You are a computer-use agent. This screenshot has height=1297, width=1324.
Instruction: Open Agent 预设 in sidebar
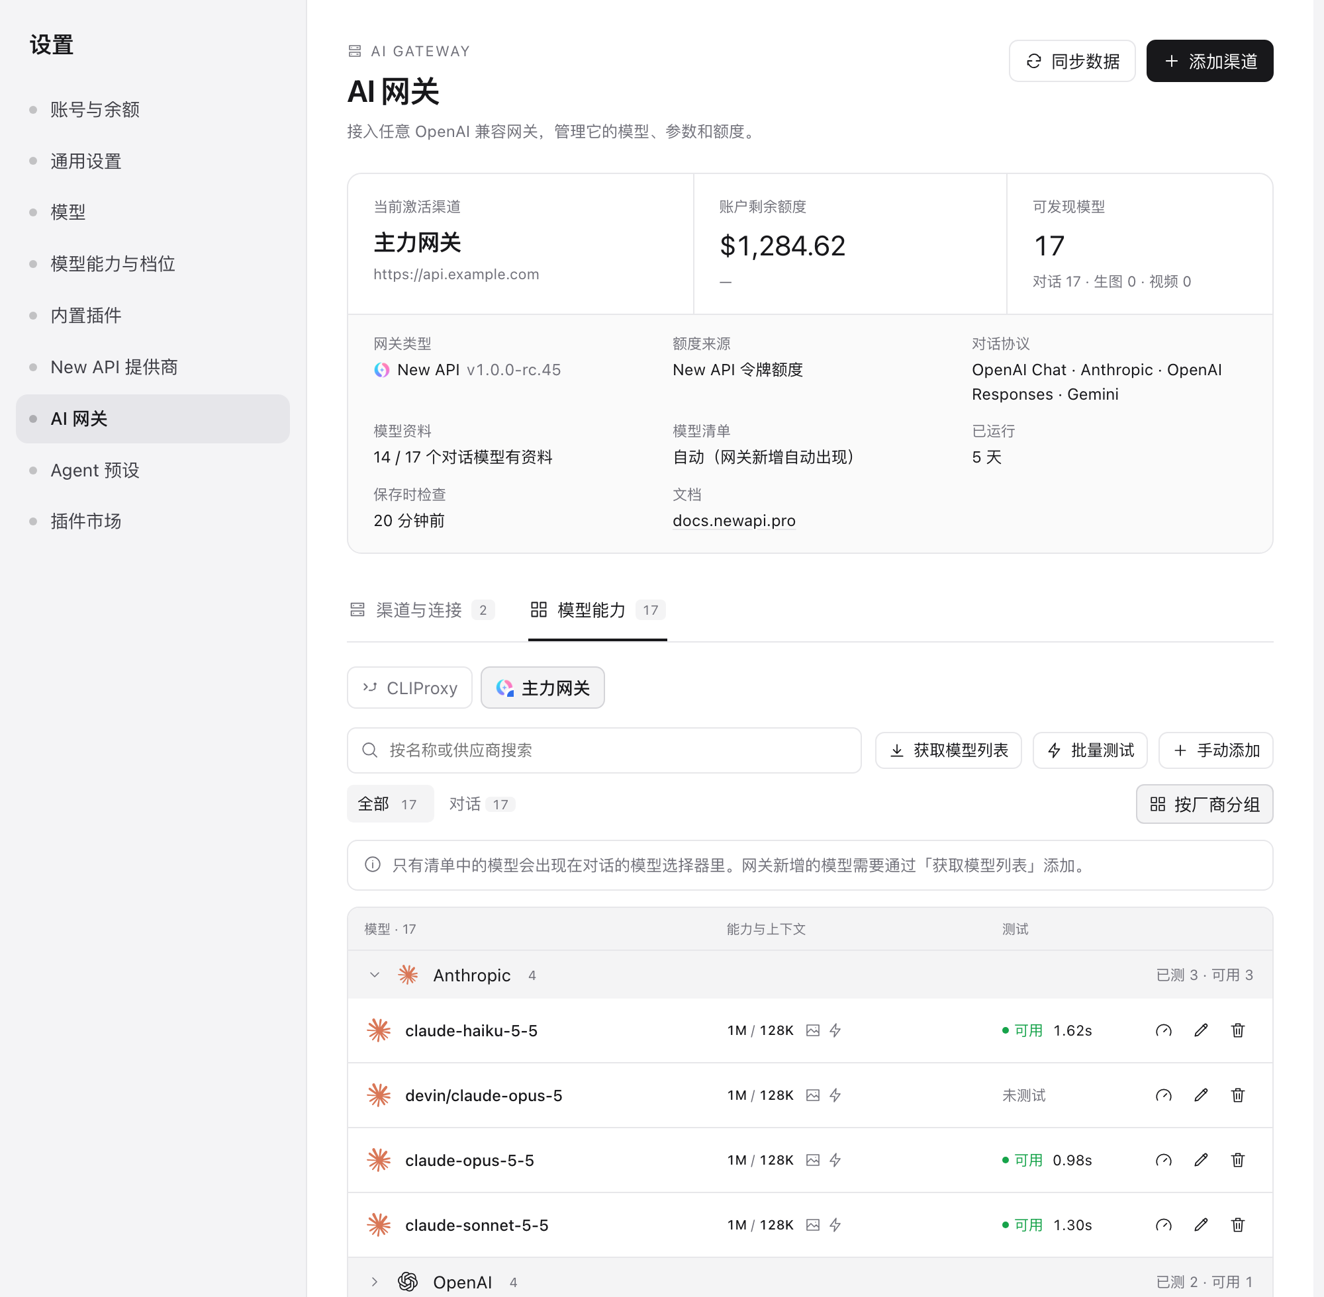[x=153, y=470]
